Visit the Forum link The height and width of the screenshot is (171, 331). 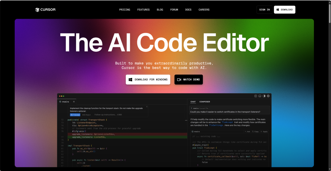click(x=174, y=10)
